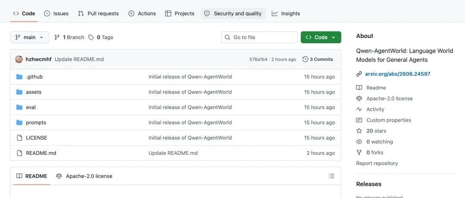Screen dimensions: 465x198
Task: Click the book icon beside Readme
Action: tap(359, 88)
